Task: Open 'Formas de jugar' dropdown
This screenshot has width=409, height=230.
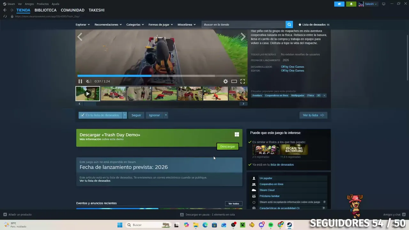Action: [x=161, y=25]
